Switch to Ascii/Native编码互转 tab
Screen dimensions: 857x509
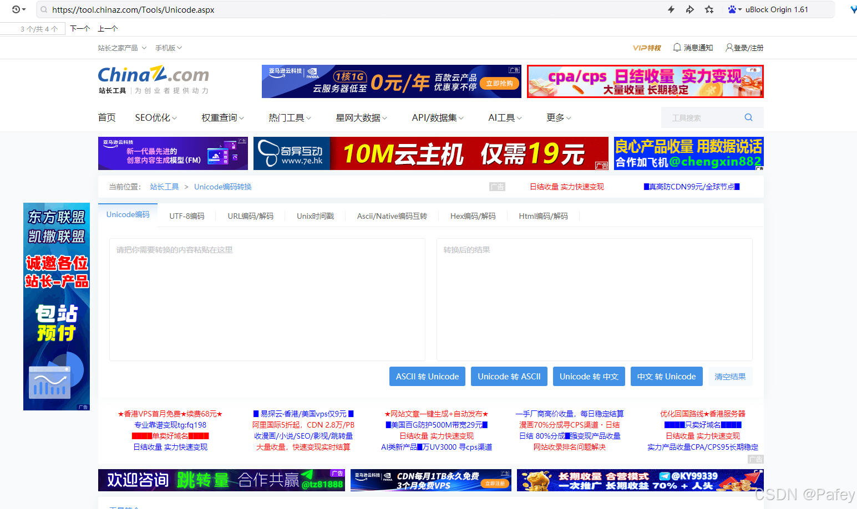pos(392,216)
